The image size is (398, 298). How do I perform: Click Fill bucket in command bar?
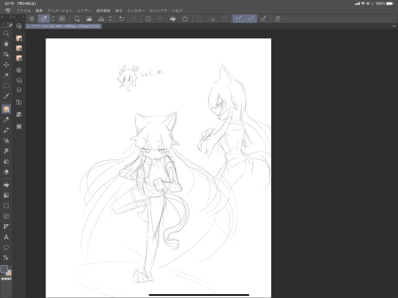tap(173, 19)
